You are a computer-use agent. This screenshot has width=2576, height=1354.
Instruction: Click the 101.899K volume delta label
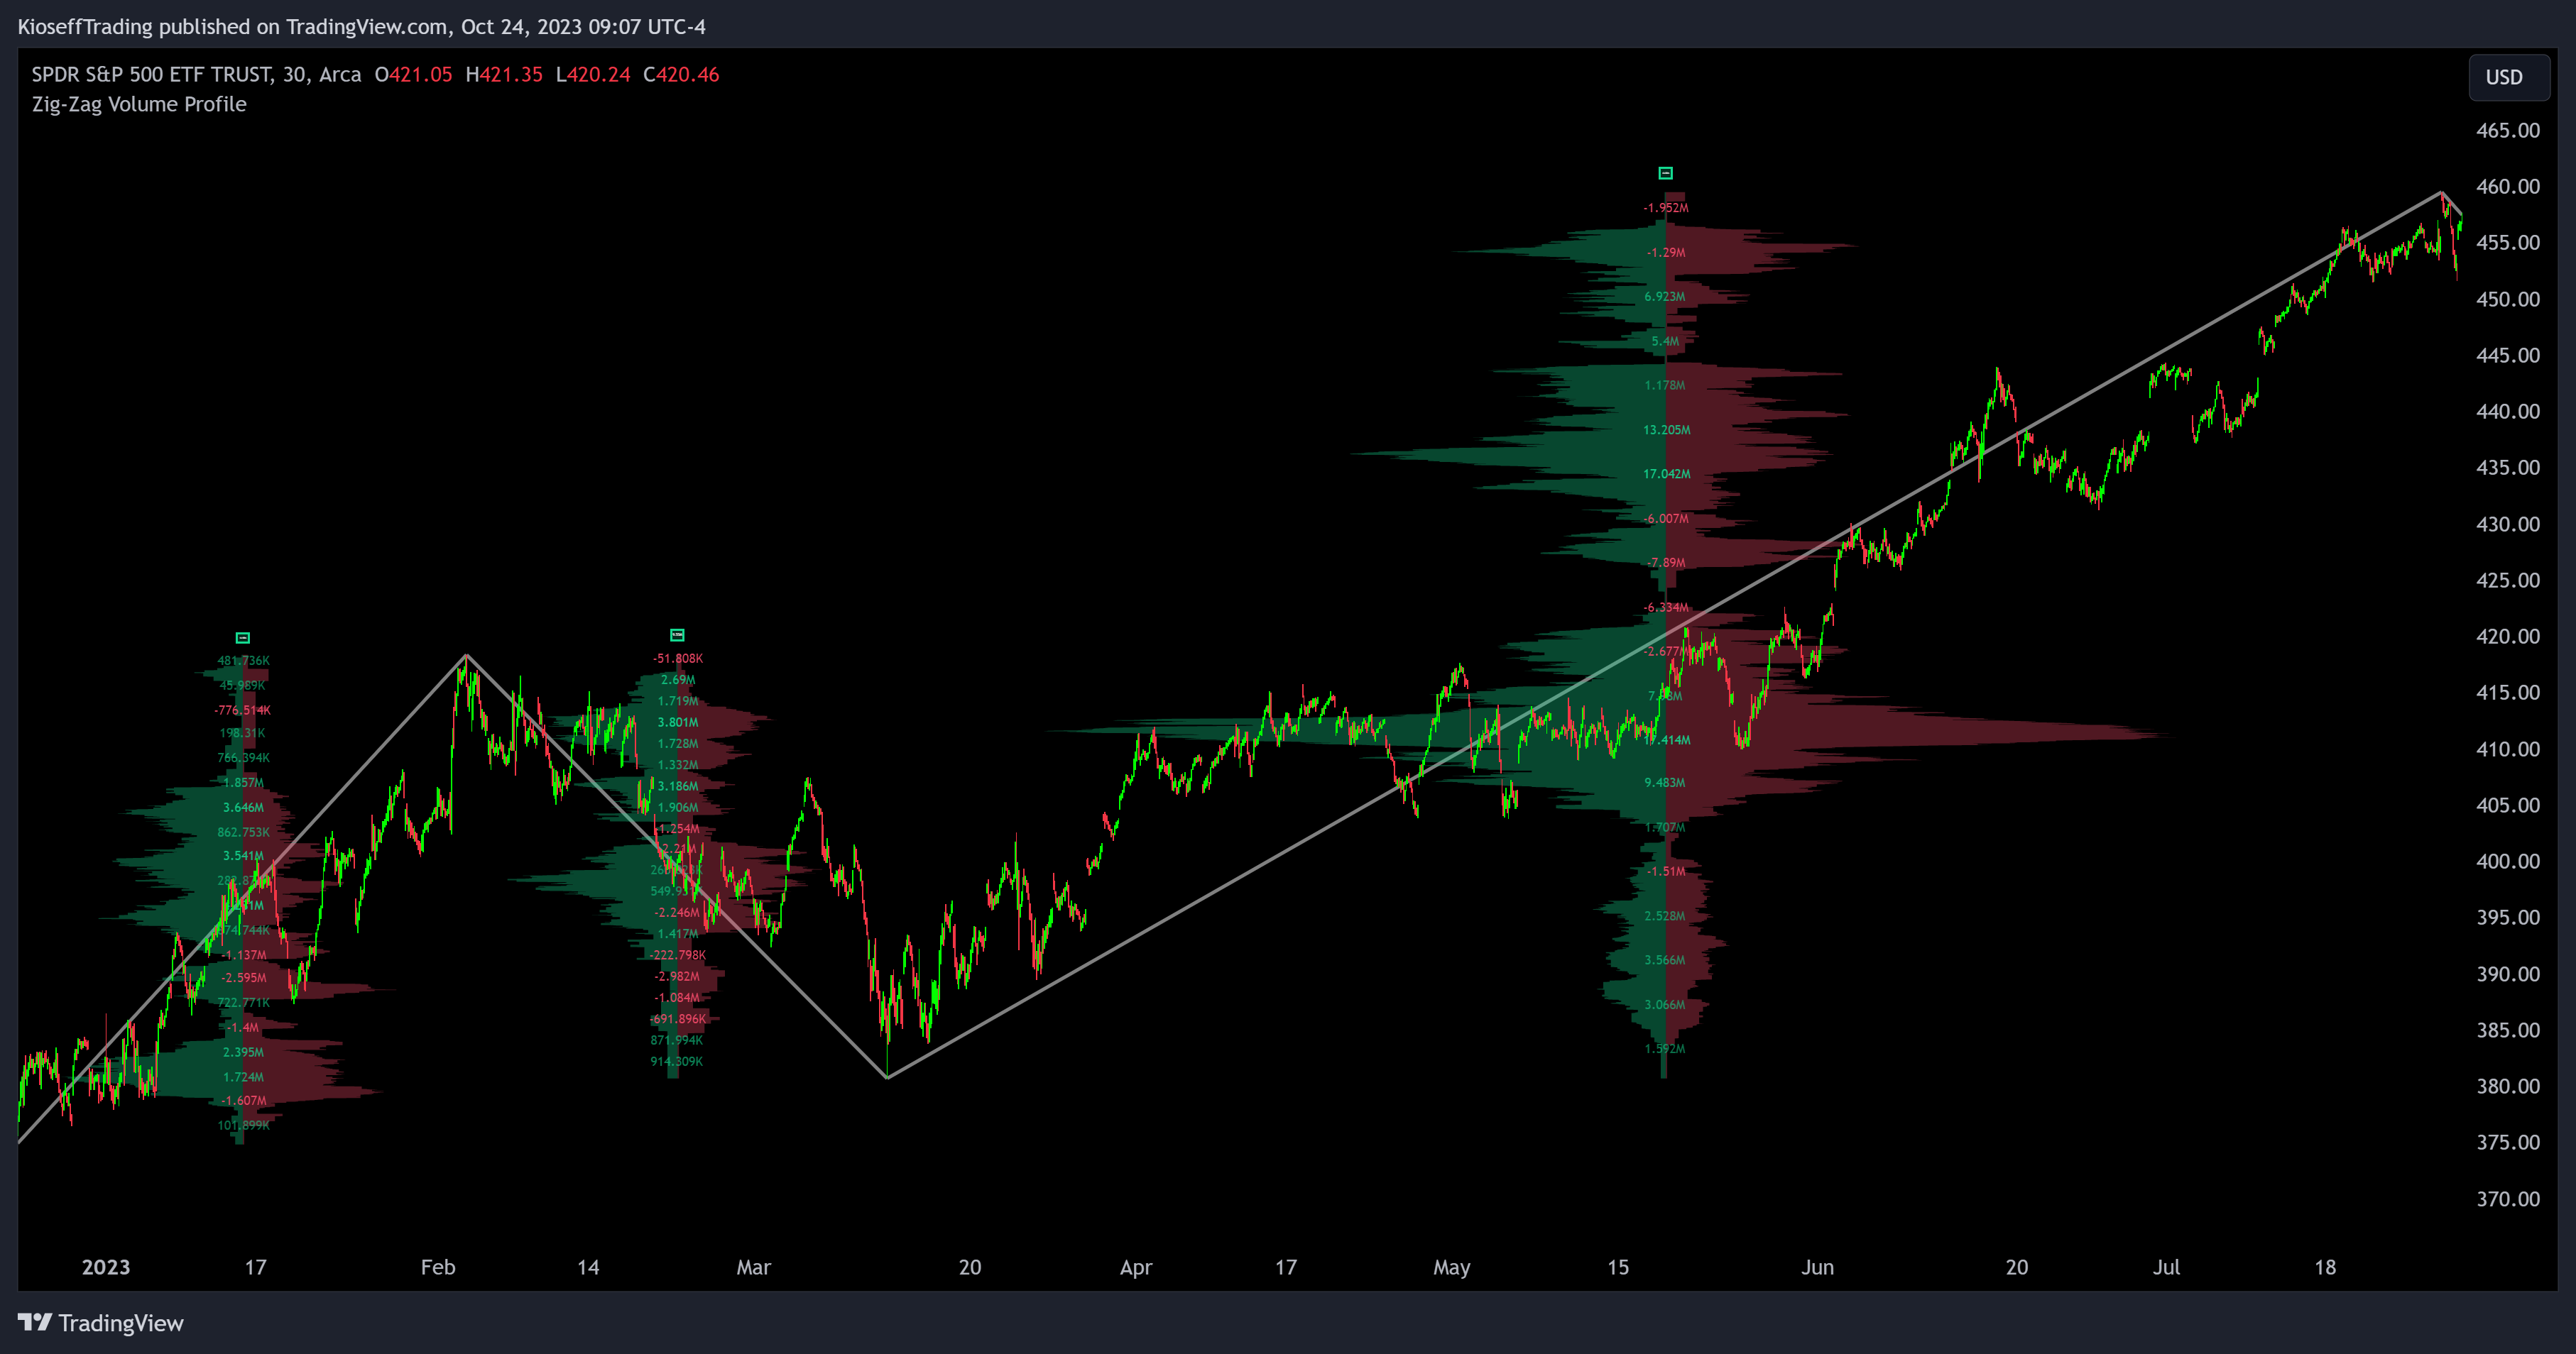coord(244,1125)
